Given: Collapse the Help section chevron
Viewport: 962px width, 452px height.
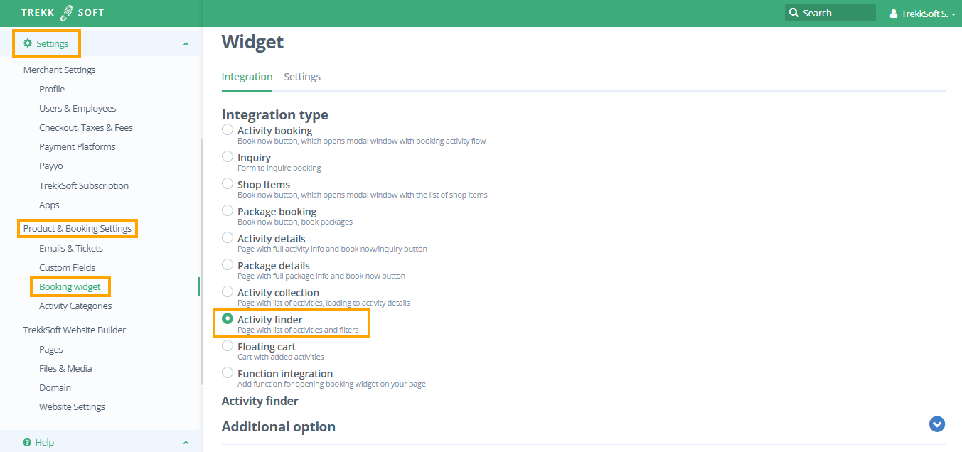Looking at the screenshot, I should (186, 442).
